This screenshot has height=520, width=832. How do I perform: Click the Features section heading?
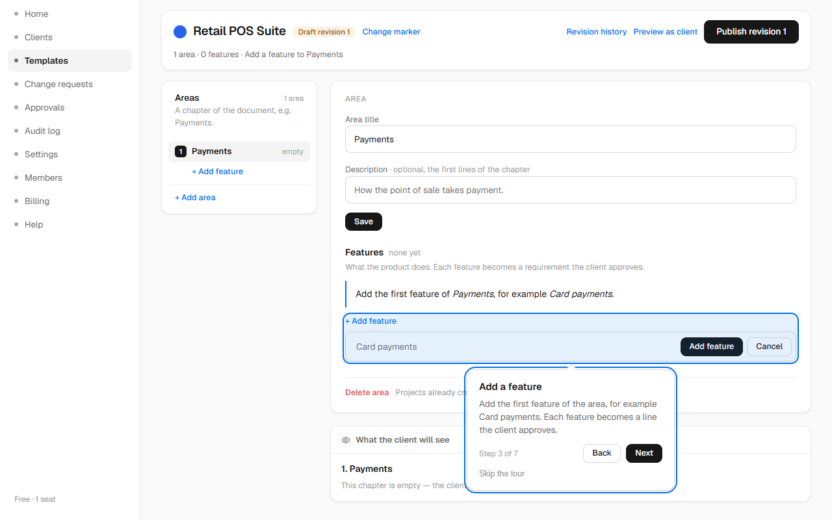point(364,252)
